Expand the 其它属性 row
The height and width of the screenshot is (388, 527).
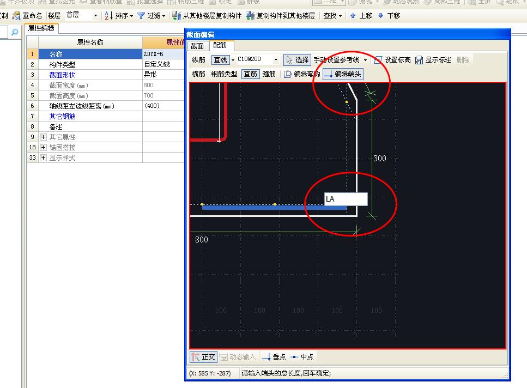click(44, 137)
